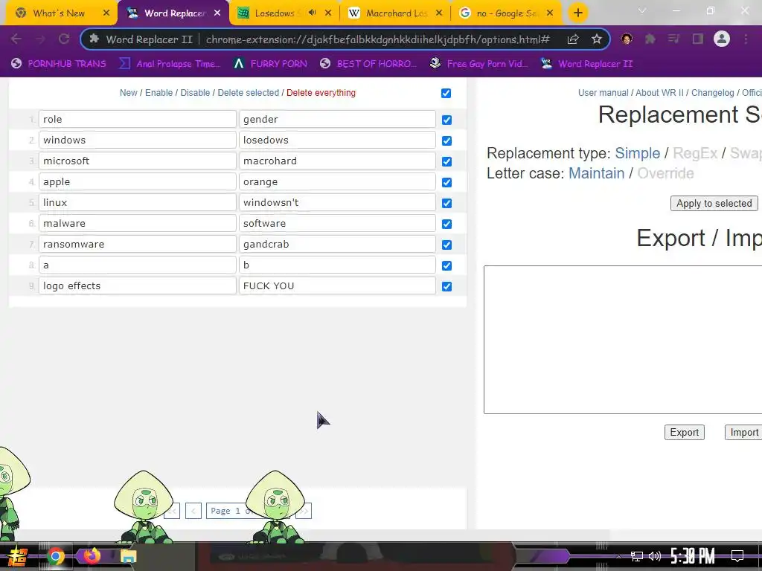The width and height of the screenshot is (762, 571).
Task: Open Chrome from the taskbar
Action: point(55,556)
